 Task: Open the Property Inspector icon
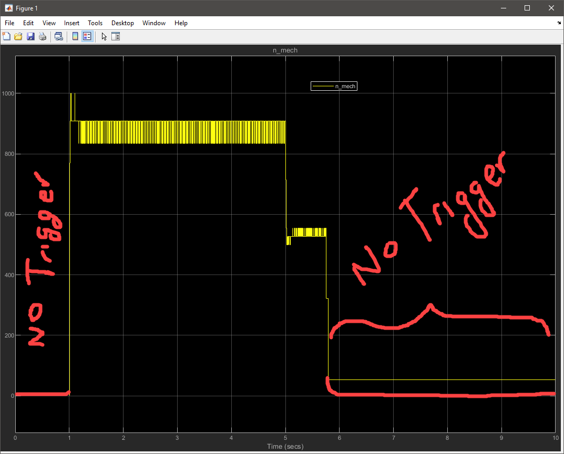pos(116,36)
